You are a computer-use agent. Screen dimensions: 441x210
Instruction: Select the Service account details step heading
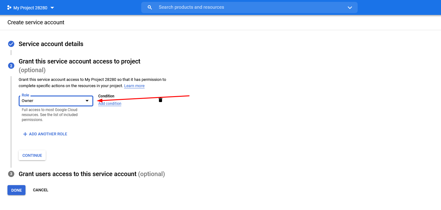tap(51, 44)
